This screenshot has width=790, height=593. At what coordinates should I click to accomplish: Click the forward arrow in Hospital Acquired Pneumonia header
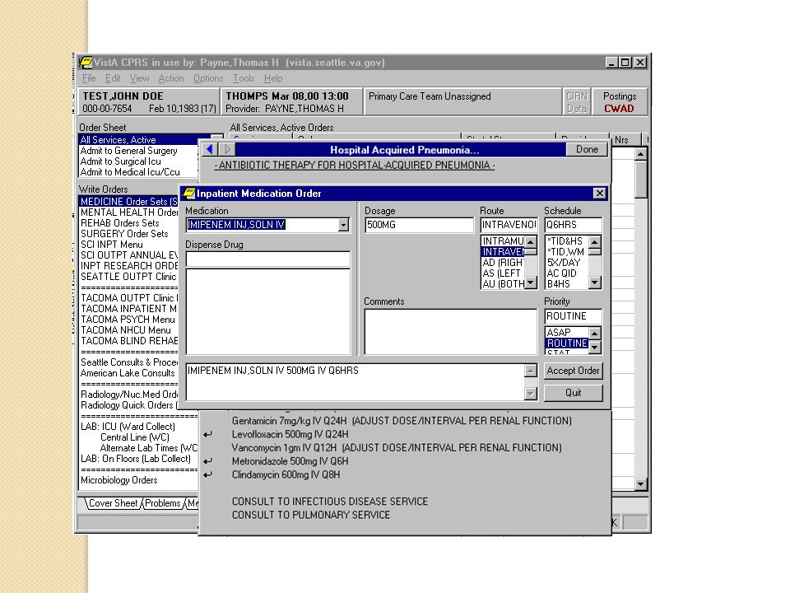227,149
